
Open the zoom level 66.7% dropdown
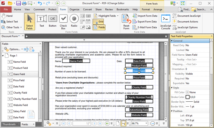[x=146, y=124]
